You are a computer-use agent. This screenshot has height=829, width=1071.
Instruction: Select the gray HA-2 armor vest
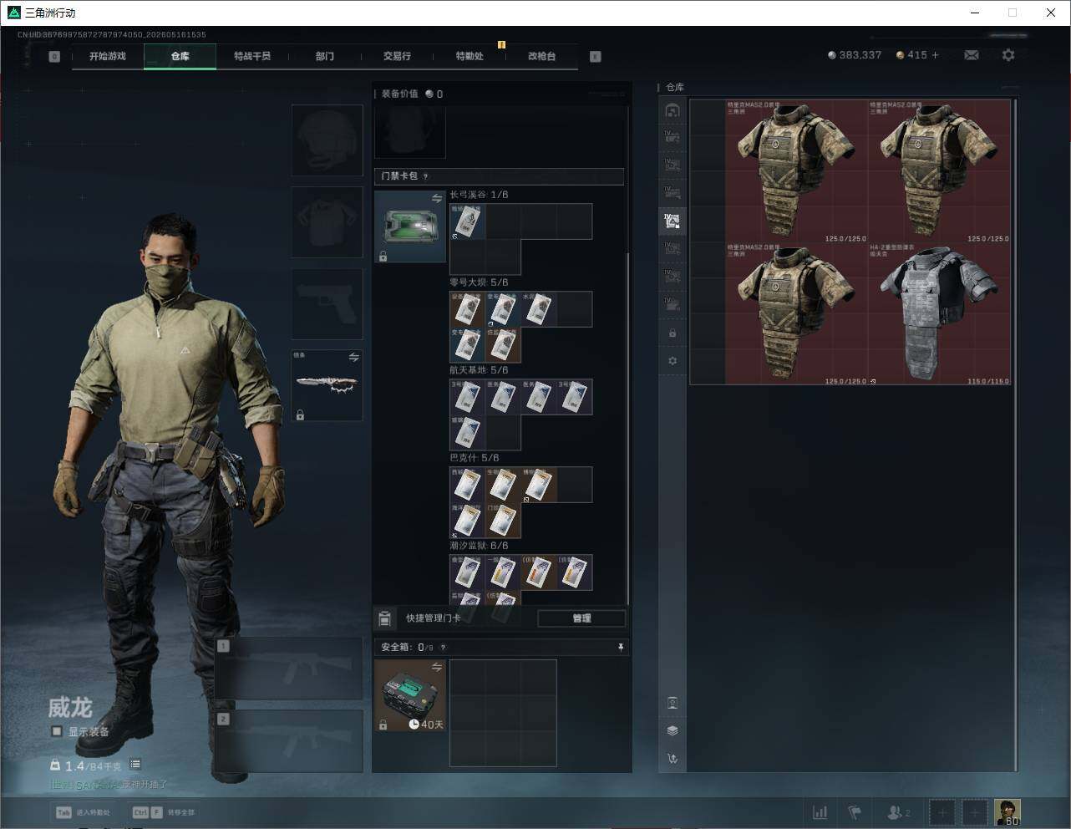[x=939, y=313]
